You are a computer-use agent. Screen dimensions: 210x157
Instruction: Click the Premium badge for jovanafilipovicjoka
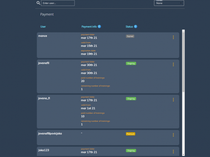131,134
